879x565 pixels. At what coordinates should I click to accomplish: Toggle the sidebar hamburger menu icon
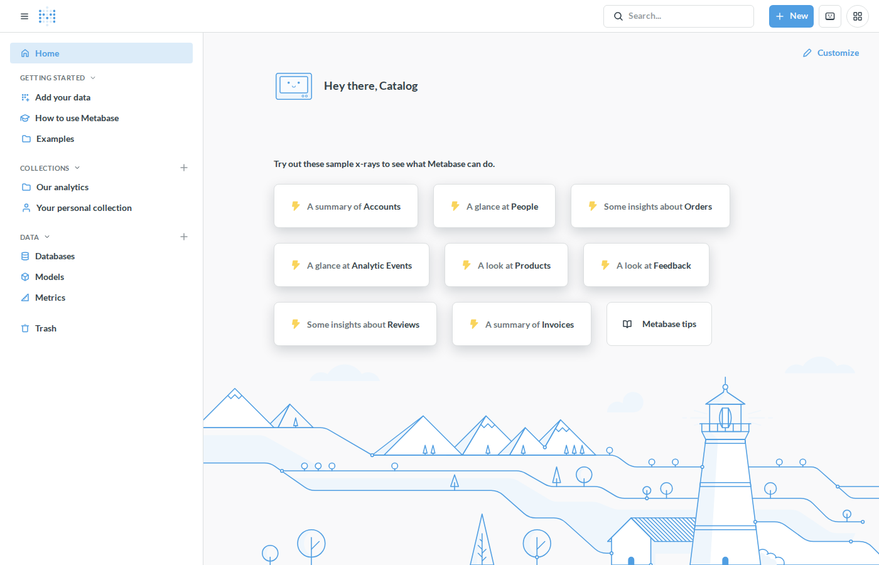[24, 16]
